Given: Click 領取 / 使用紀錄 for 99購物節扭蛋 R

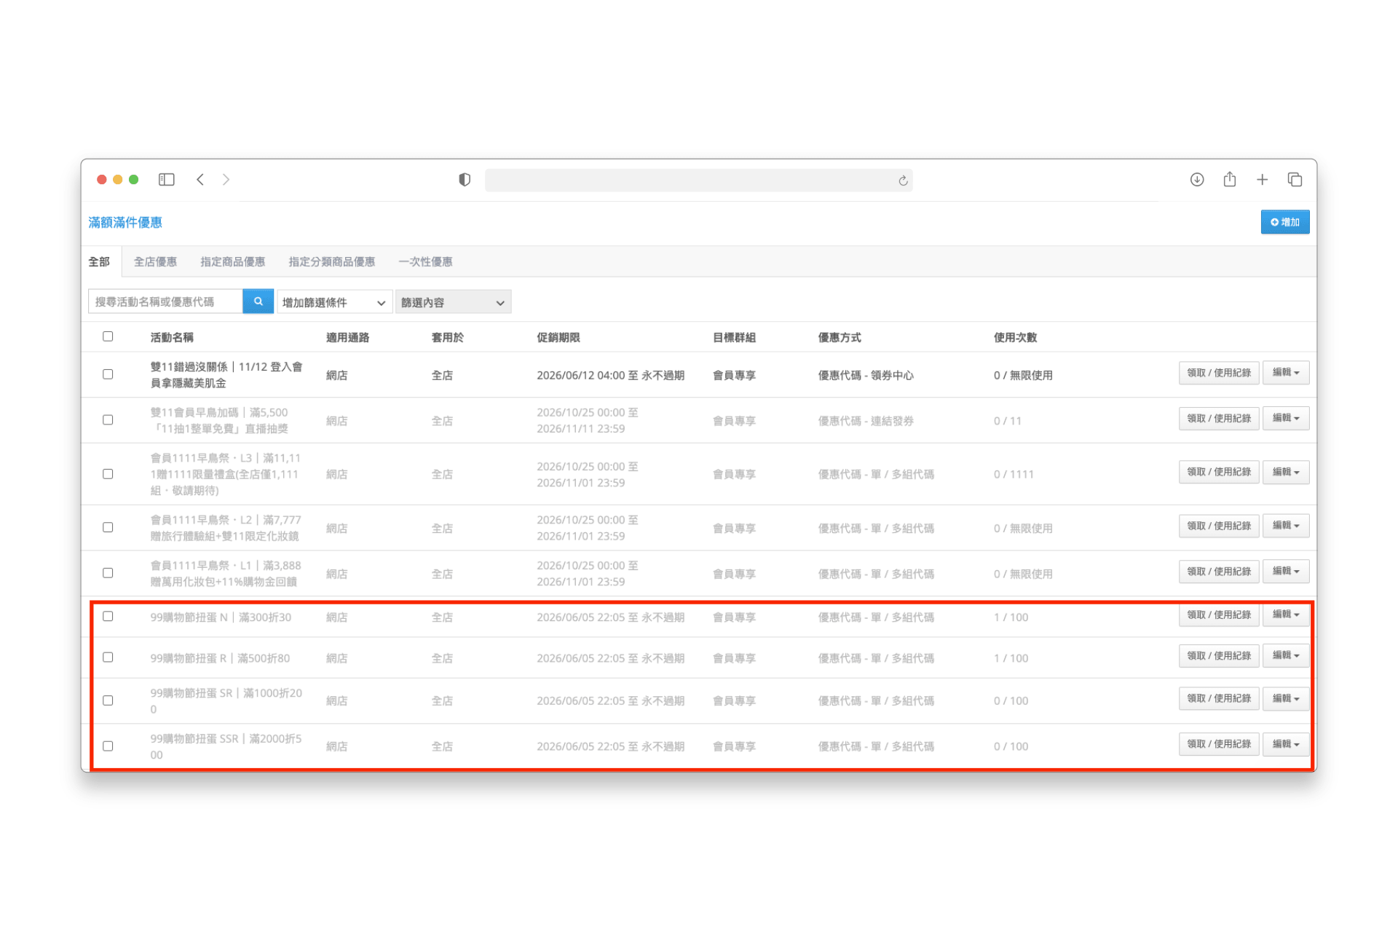Looking at the screenshot, I should (x=1219, y=656).
